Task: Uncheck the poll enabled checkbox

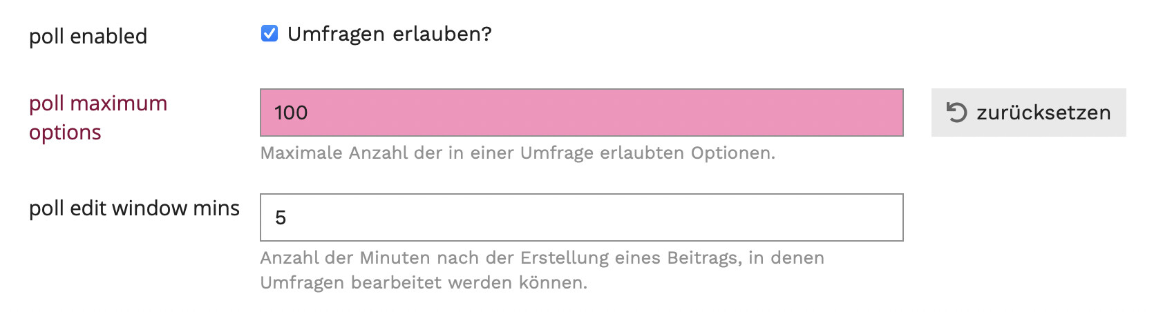Action: [269, 34]
